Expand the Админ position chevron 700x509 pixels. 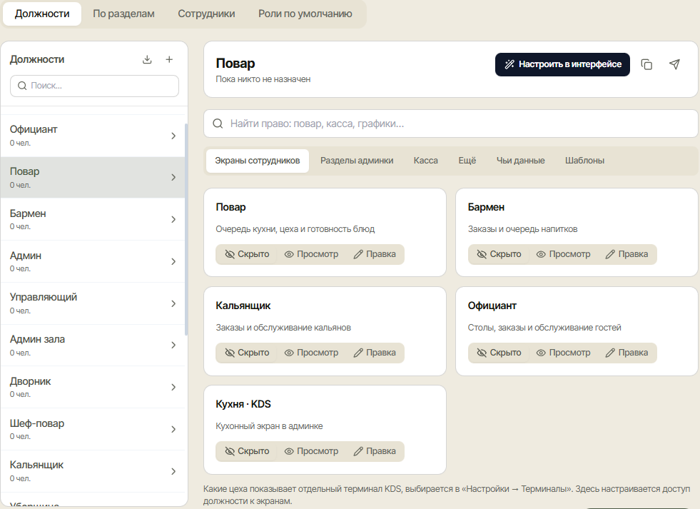[173, 262]
